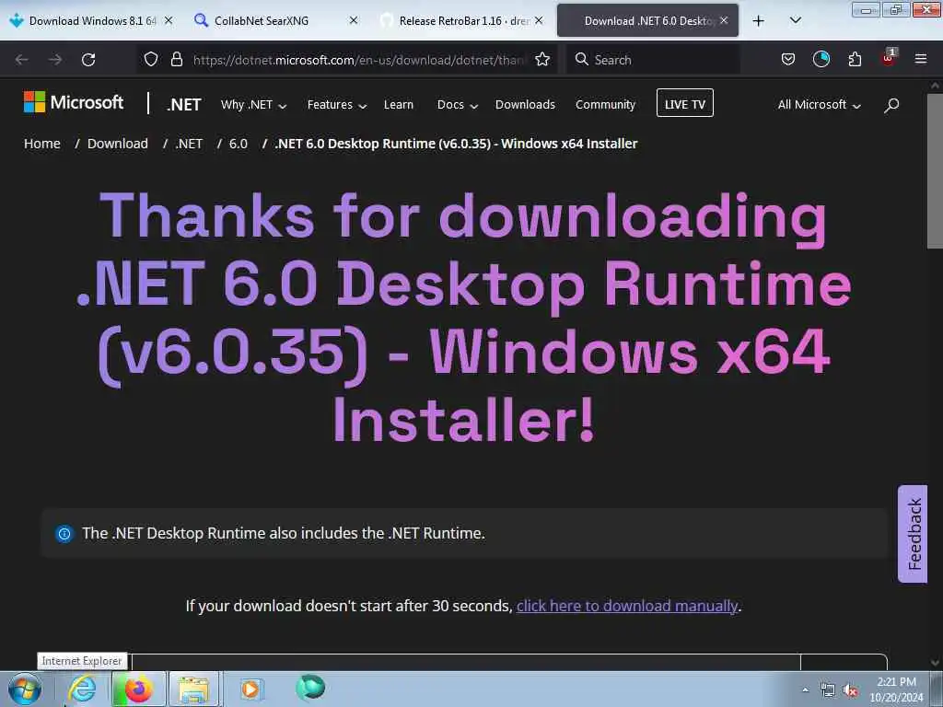Open the Windows Start orb
943x707 pixels.
coord(25,689)
